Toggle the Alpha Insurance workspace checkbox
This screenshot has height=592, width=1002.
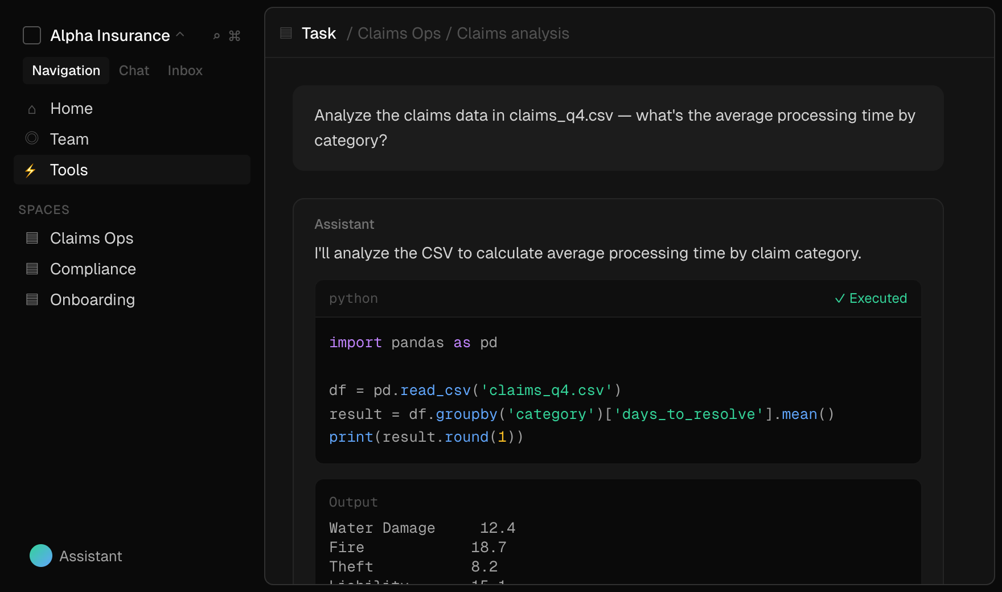(31, 35)
